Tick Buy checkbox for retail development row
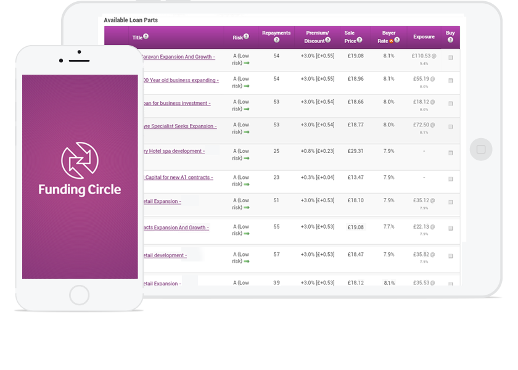The height and width of the screenshot is (370, 518). [x=451, y=256]
